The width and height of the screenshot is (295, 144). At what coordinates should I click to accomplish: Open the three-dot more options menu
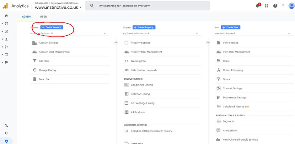(283, 6)
